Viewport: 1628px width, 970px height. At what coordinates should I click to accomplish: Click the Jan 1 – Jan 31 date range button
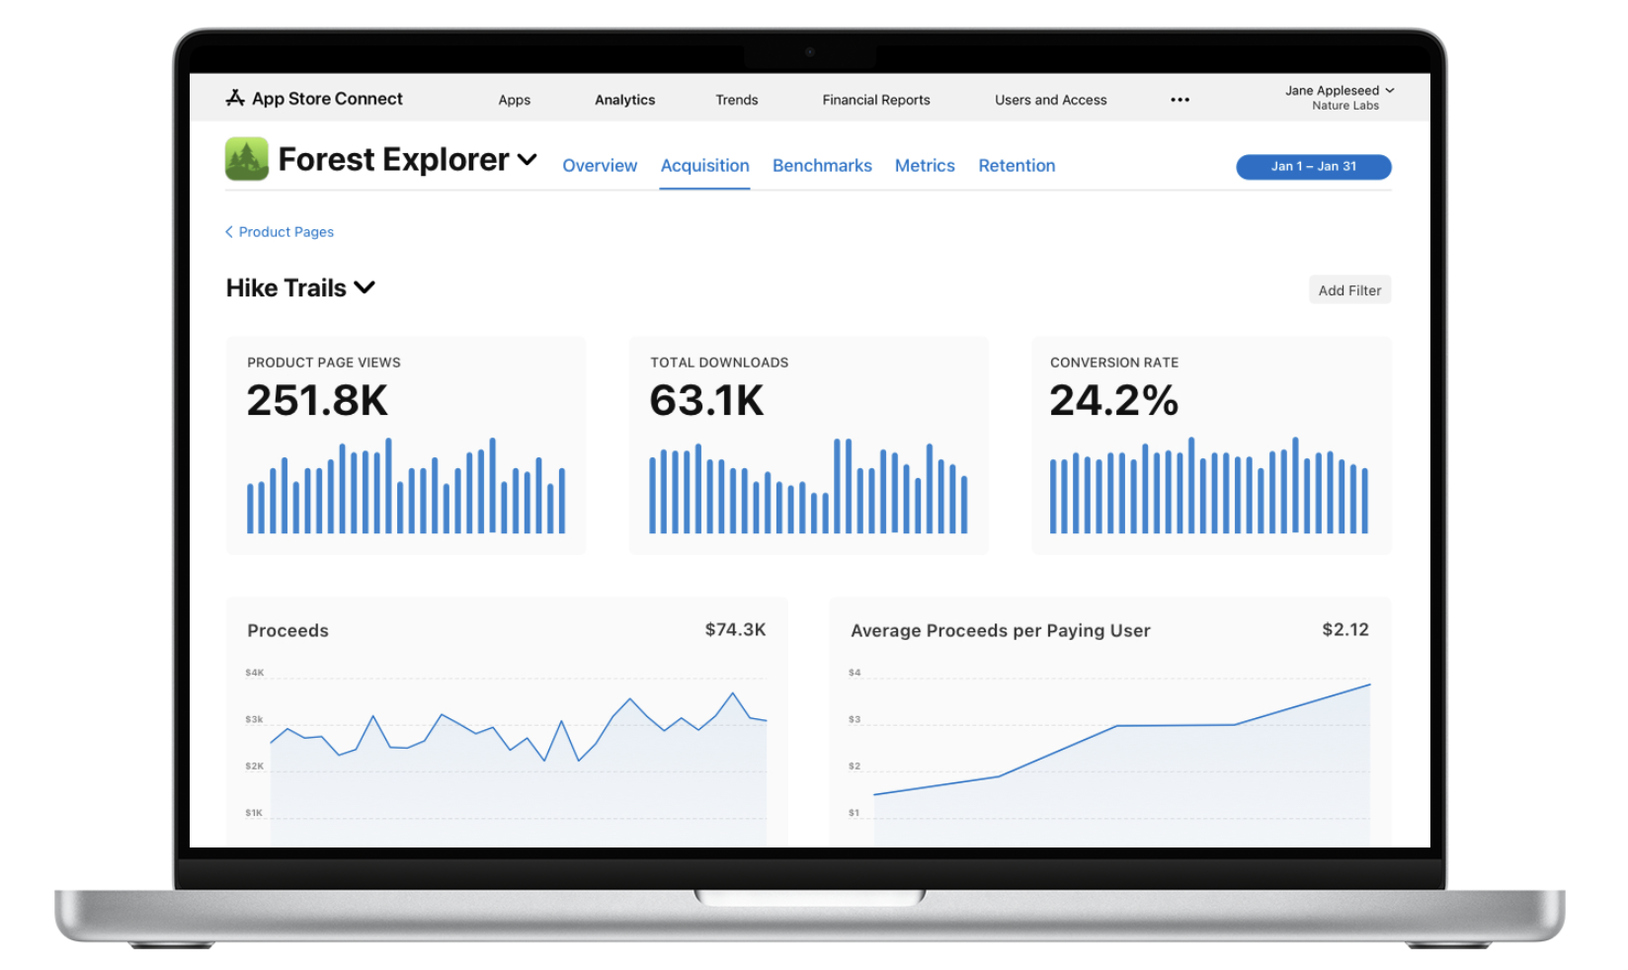[1313, 167]
